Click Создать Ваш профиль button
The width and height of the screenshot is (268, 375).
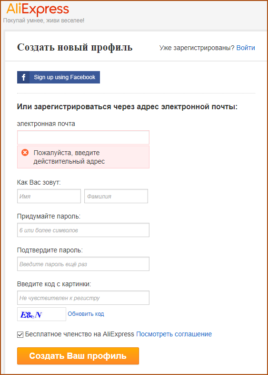(x=78, y=356)
